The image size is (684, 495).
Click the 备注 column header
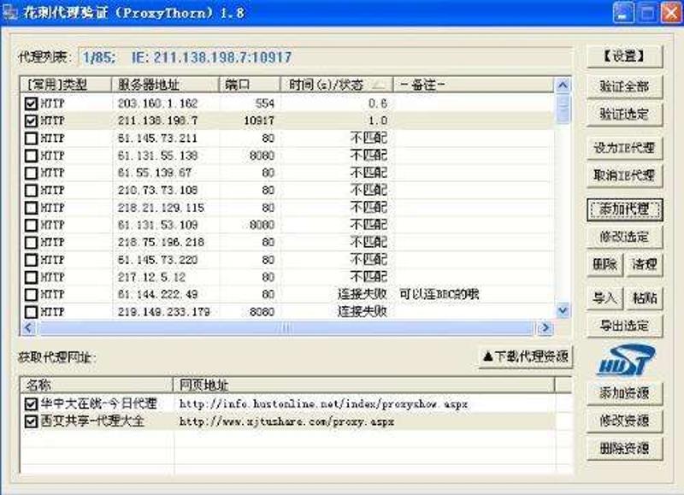474,85
